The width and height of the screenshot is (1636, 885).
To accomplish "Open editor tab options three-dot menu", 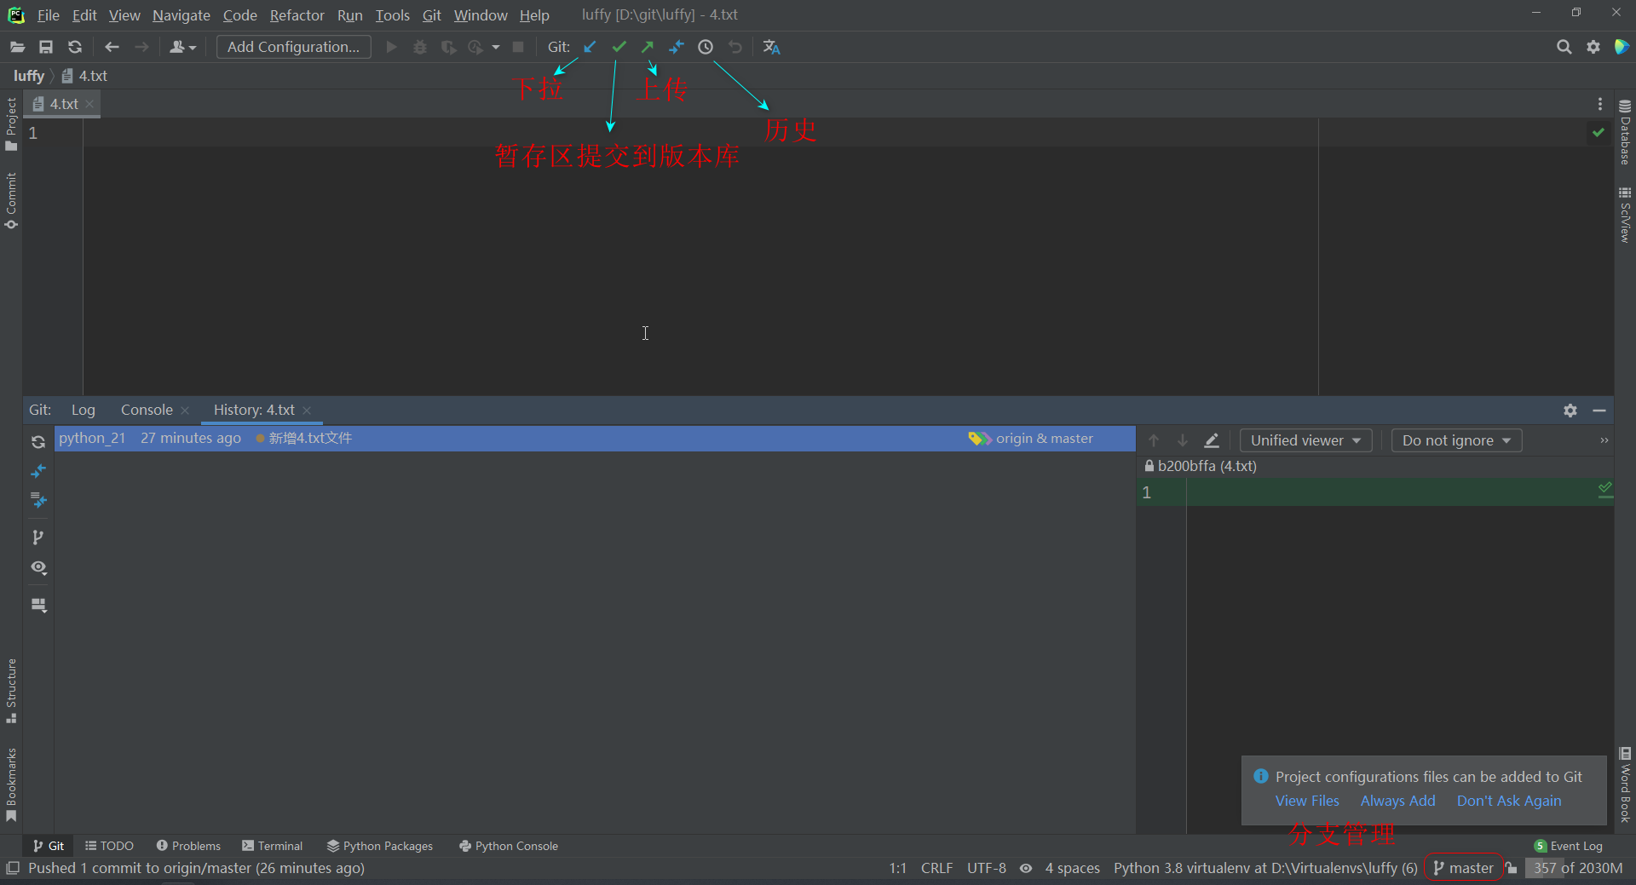I will [1600, 104].
